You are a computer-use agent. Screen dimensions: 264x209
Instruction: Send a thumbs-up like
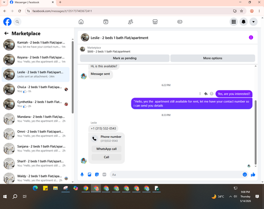point(253,175)
